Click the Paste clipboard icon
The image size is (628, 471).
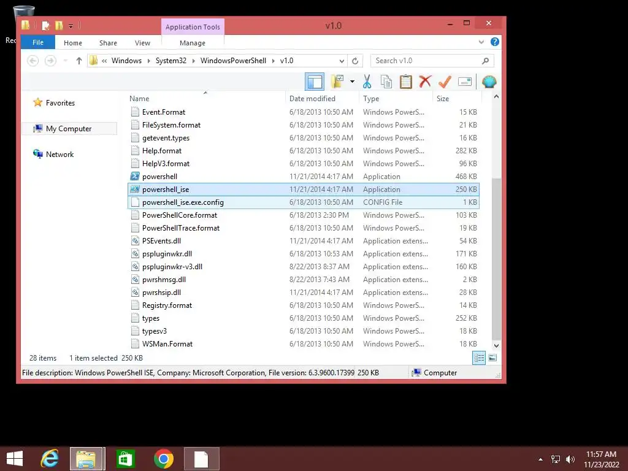[x=406, y=82]
